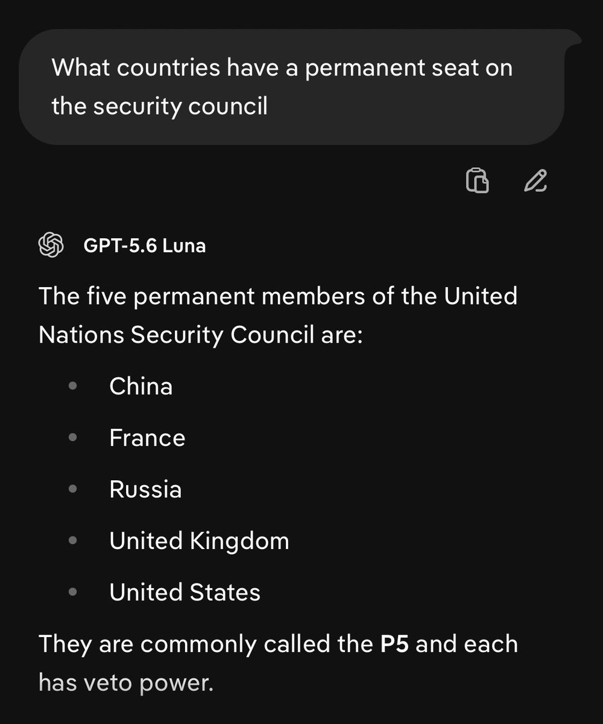Screen dimensions: 603x724
Task: Select the China list item
Action: click(141, 386)
